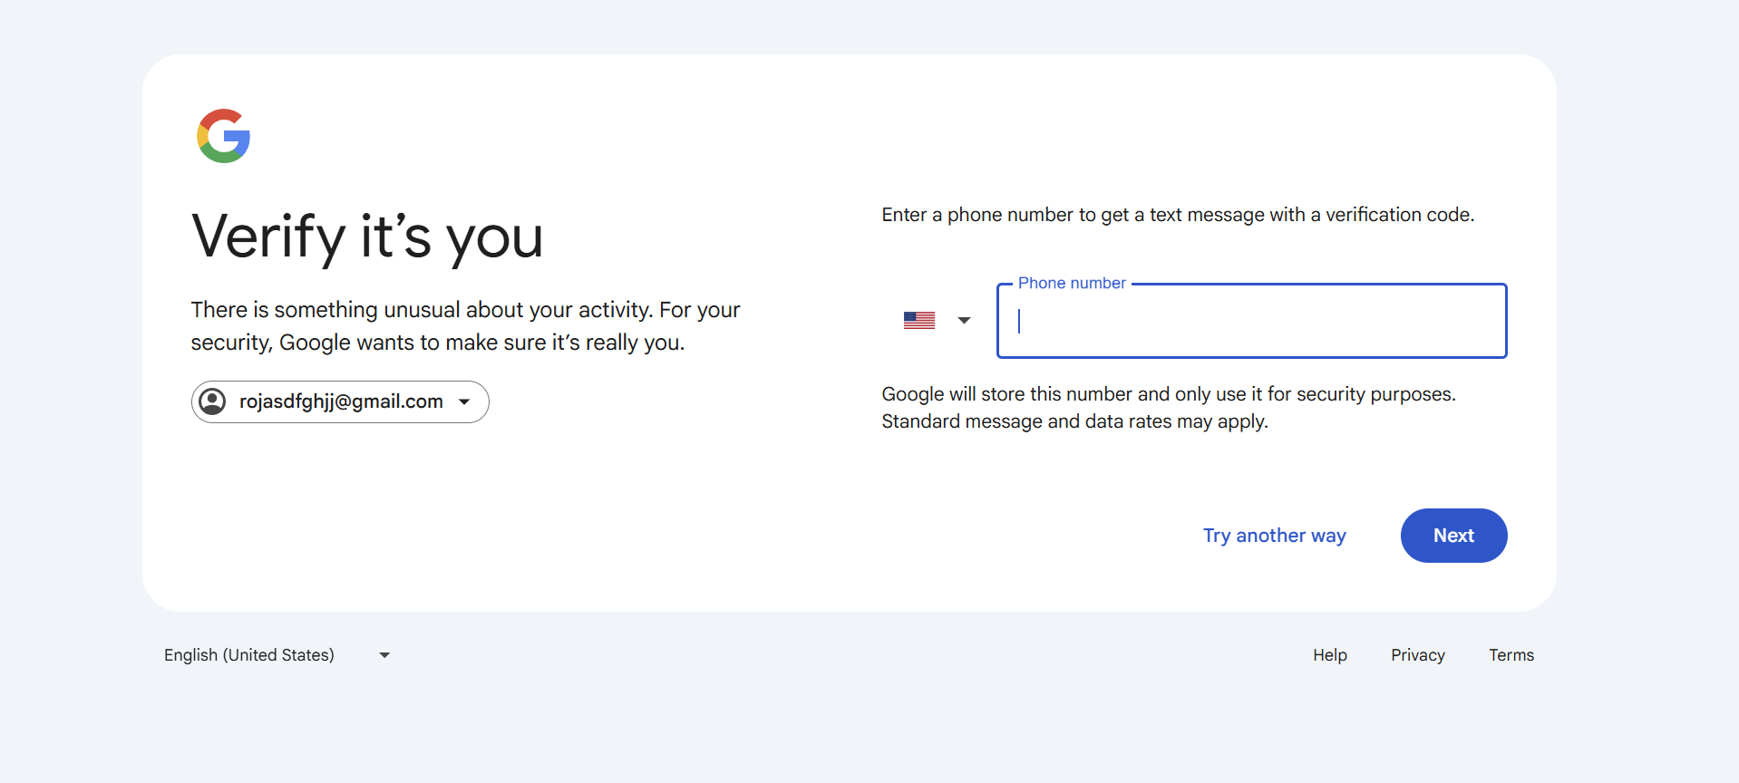Open the Privacy link in the footer
Screen dimensions: 1739x783
(x=1418, y=655)
